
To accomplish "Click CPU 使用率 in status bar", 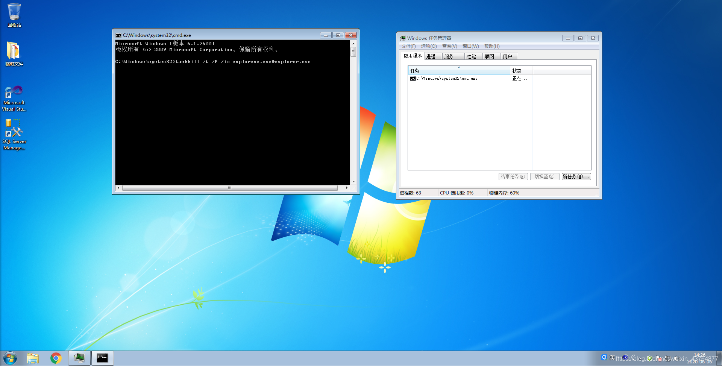I will tap(457, 193).
